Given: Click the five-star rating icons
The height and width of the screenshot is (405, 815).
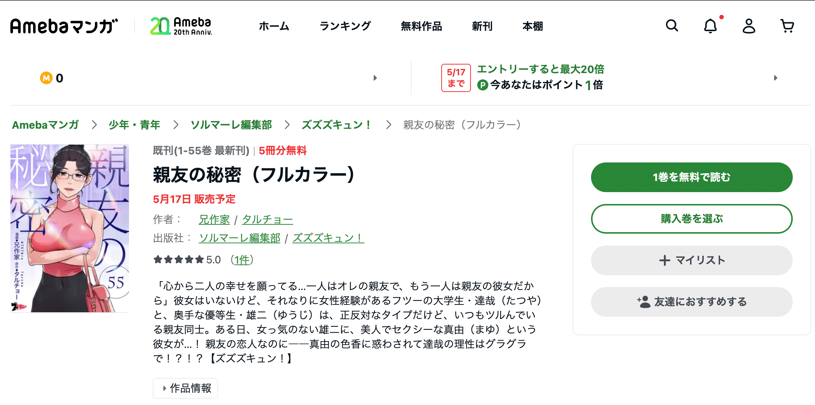Looking at the screenshot, I should coord(179,260).
